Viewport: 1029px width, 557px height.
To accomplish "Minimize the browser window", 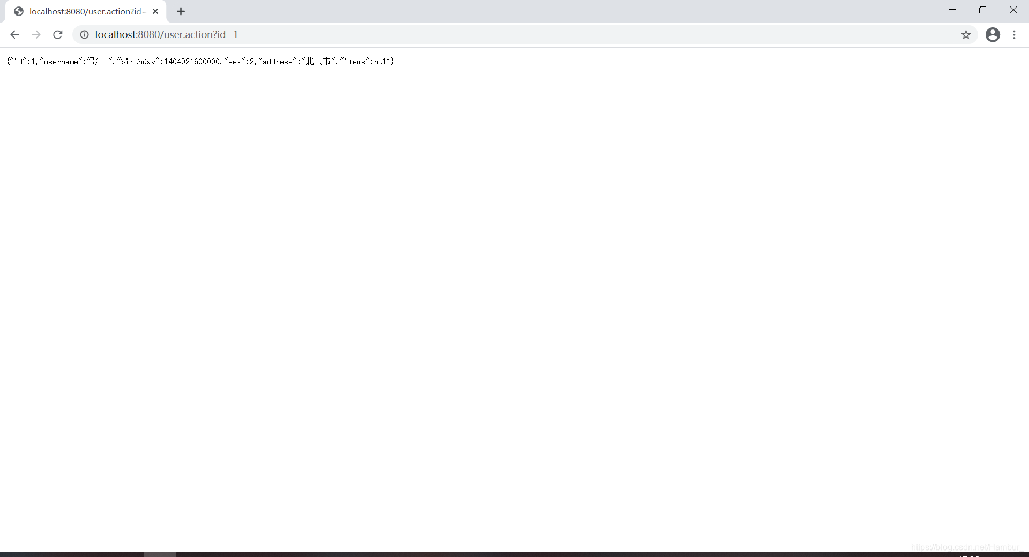I will coord(952,10).
